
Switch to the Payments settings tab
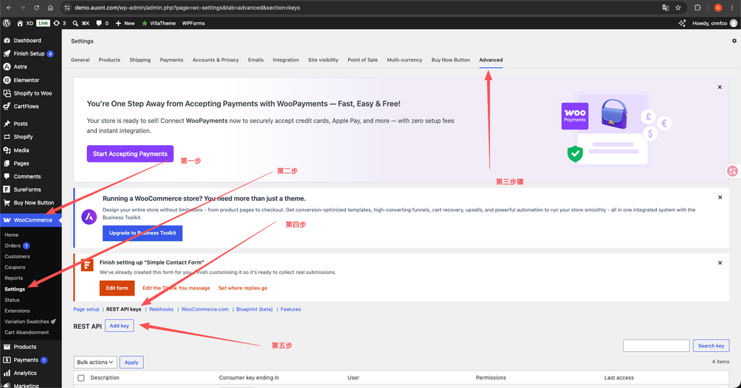point(172,60)
